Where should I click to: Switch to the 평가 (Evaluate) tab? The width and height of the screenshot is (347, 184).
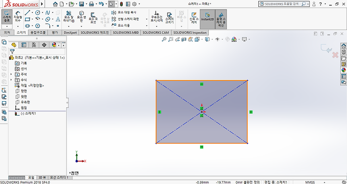pyautogui.click(x=54, y=32)
